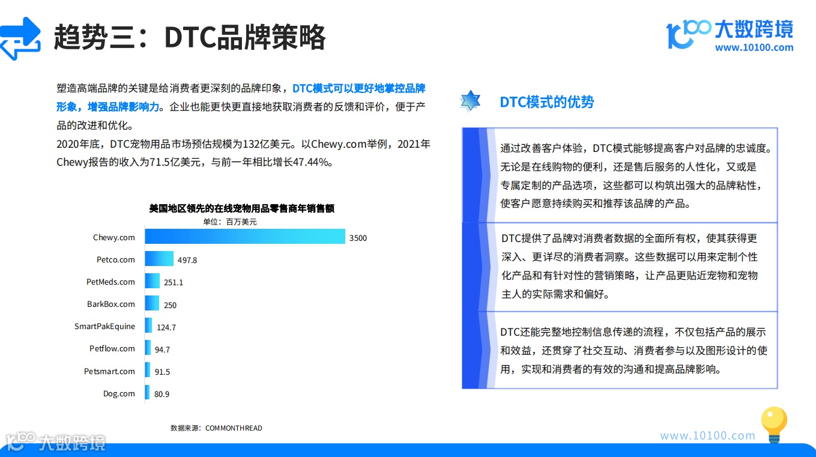Select the BarkBox.com bar in the chart
816x457 pixels.
(153, 303)
